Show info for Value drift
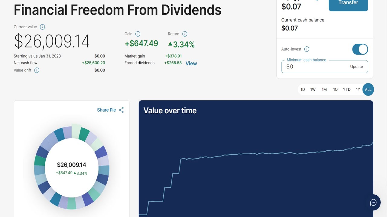Viewport: 387px width, 217px height. pyautogui.click(x=37, y=70)
